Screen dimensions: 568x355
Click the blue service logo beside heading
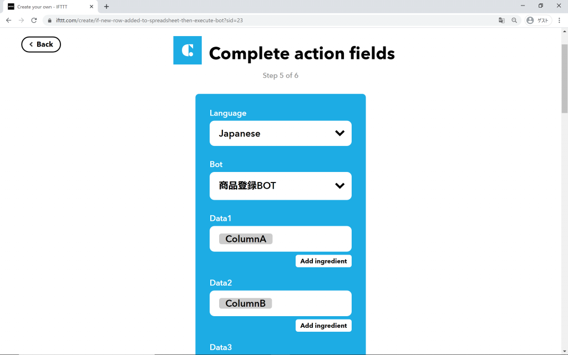click(x=187, y=50)
